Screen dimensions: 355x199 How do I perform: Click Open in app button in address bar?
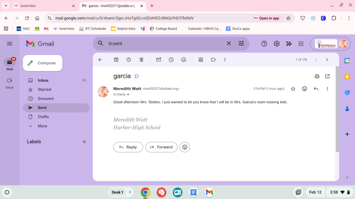click(x=267, y=18)
